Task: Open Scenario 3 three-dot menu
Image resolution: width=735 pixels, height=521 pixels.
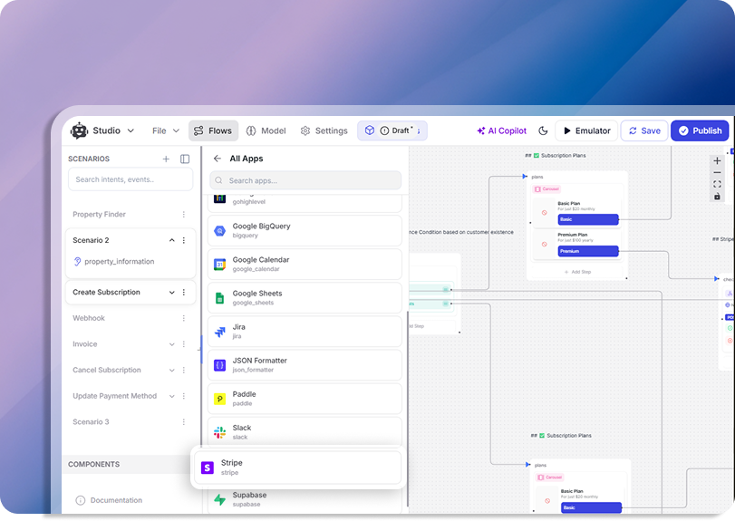Action: click(x=184, y=421)
